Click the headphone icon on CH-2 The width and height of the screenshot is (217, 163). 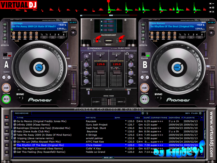pos(127,54)
